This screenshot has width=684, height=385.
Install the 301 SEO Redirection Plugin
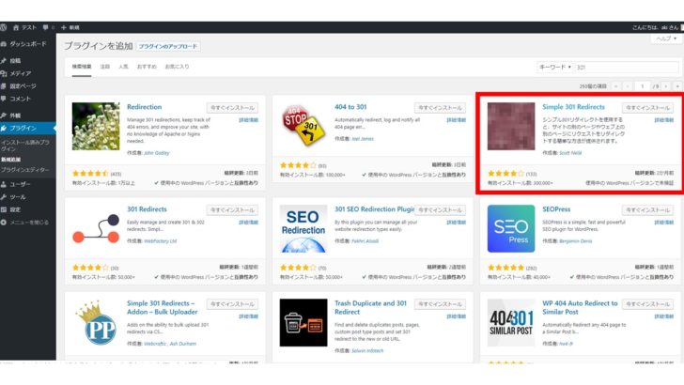click(440, 210)
